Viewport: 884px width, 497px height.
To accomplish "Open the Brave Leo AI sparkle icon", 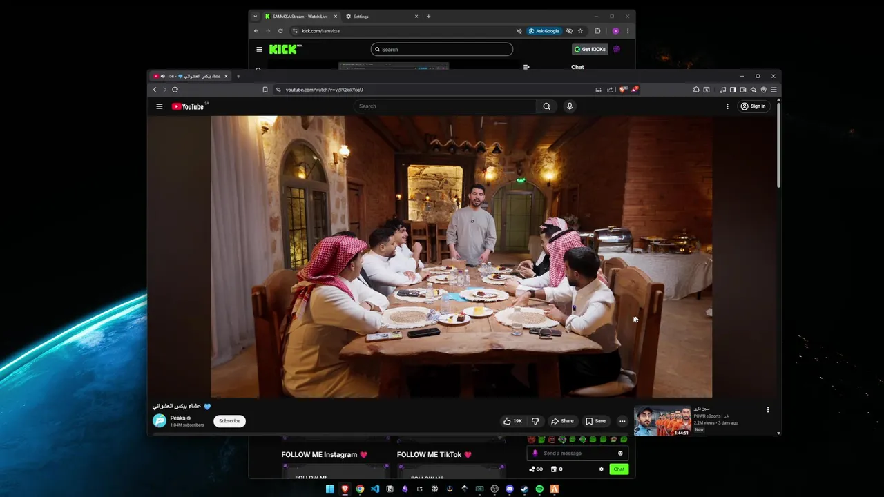I will point(753,90).
